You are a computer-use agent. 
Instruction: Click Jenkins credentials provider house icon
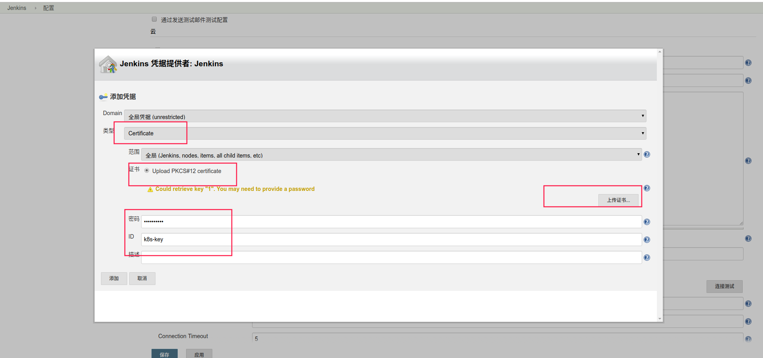tap(108, 64)
